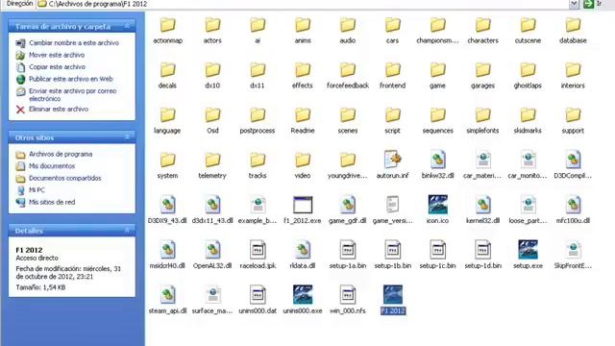Click Publicar este archivo en Web
Viewport: 615px width, 346px height.
coord(70,79)
